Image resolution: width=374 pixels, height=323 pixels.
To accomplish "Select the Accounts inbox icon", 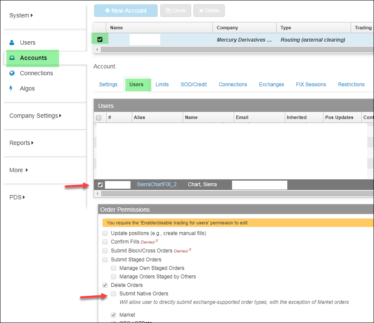I will 12,58.
